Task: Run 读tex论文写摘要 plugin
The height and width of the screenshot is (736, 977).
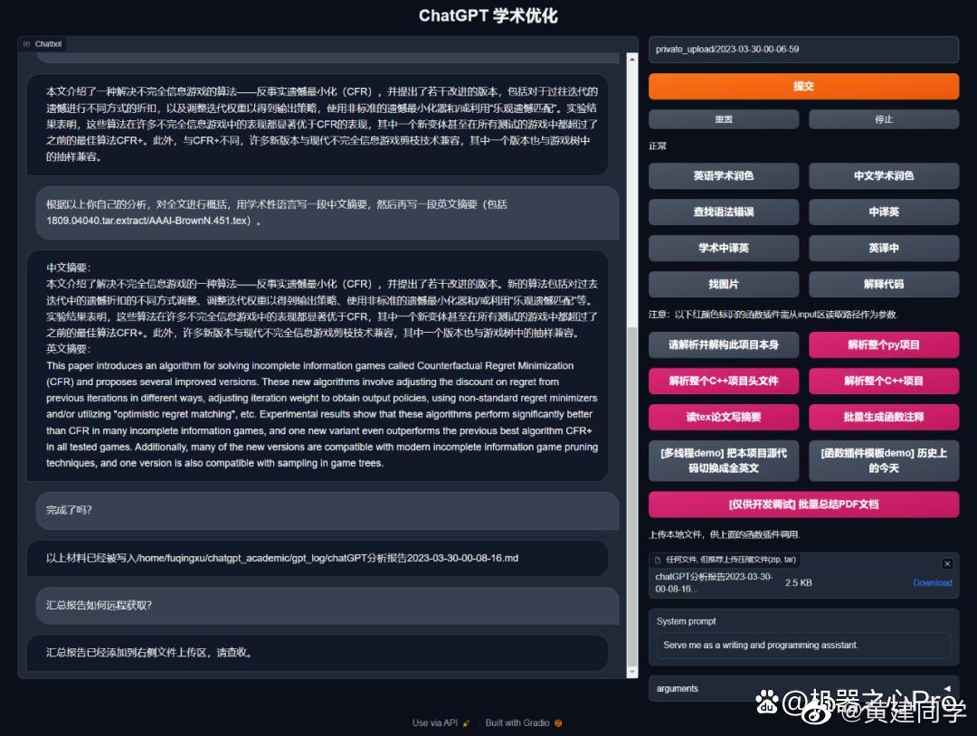Action: pyautogui.click(x=723, y=417)
